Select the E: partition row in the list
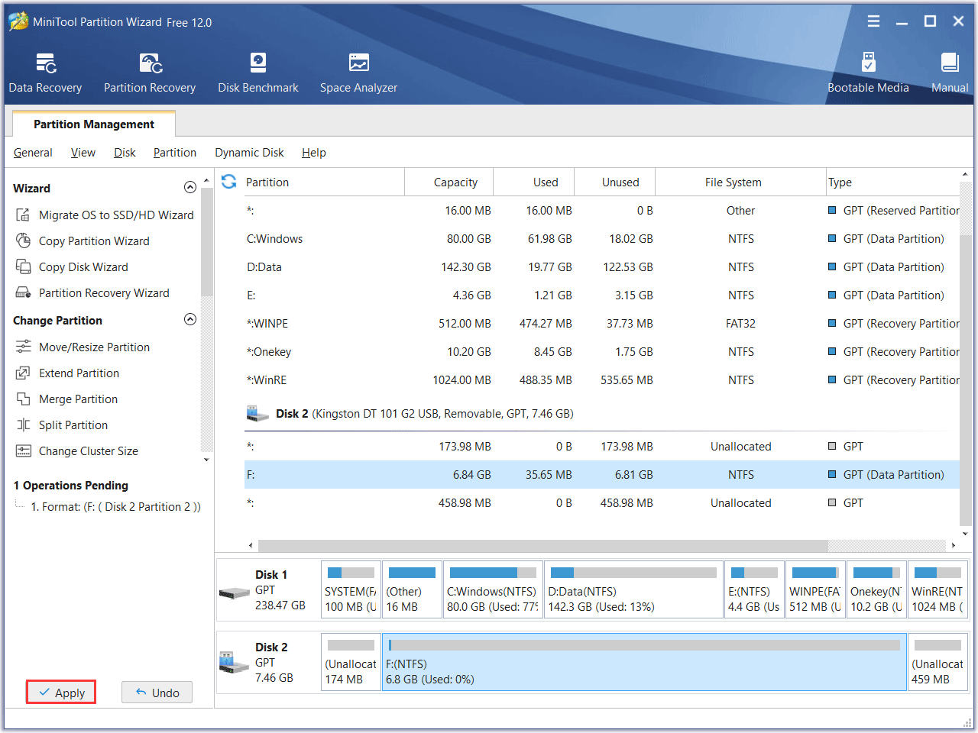This screenshot has height=733, width=978. click(602, 295)
